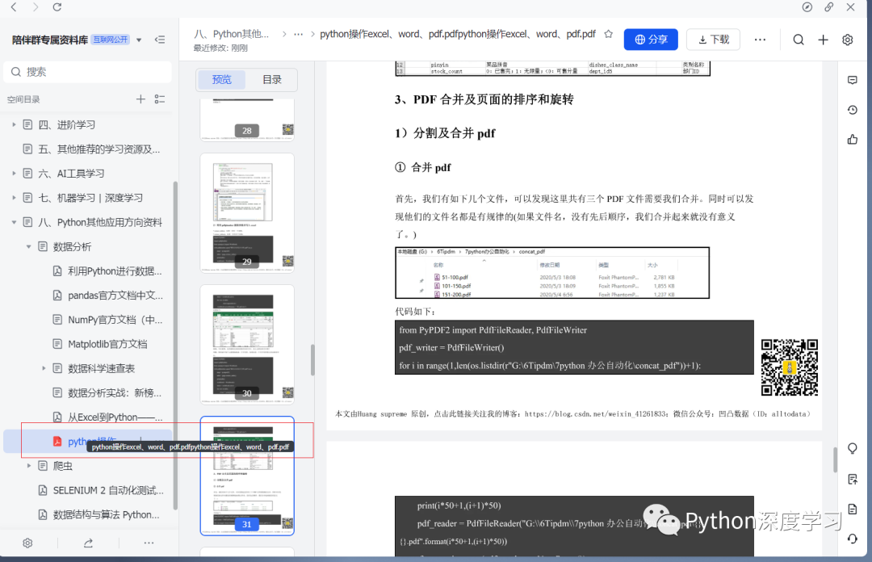This screenshot has height=562, width=872.
Task: Create a new document with the plus icon
Action: [823, 39]
